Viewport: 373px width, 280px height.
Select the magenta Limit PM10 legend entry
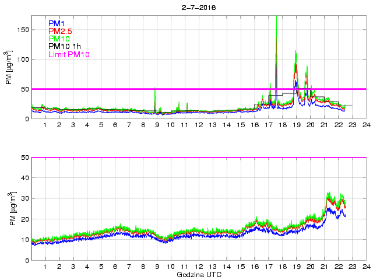click(68, 54)
